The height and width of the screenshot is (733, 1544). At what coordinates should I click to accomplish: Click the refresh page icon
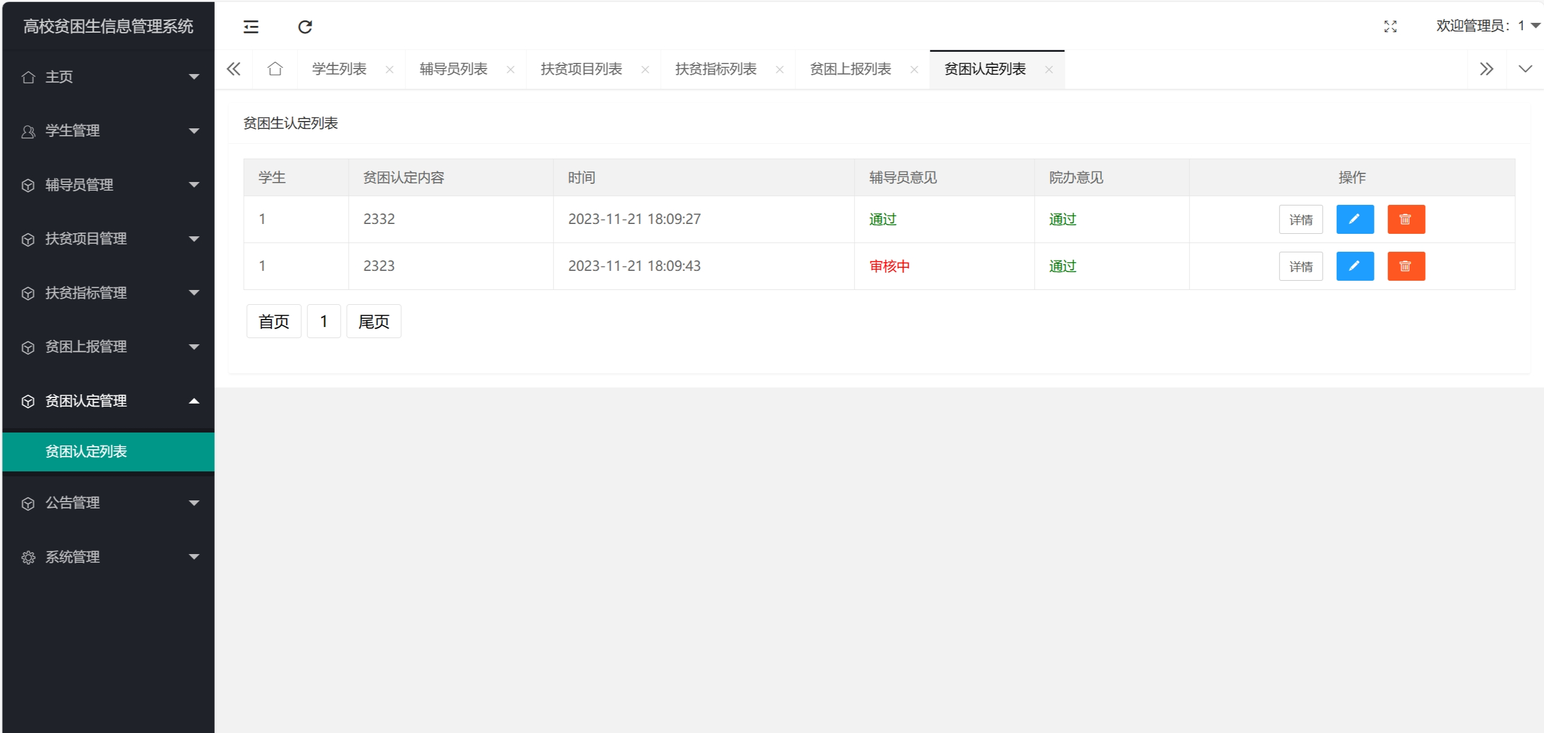point(305,27)
